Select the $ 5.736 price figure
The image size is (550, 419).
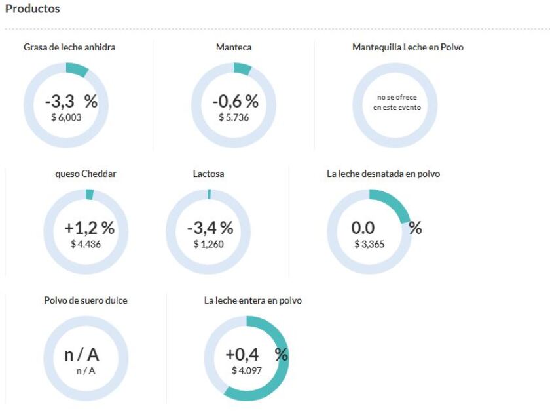point(234,117)
